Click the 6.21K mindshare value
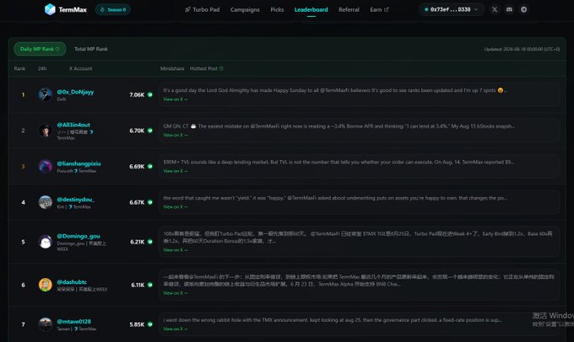Image resolution: width=574 pixels, height=342 pixels. click(x=138, y=242)
